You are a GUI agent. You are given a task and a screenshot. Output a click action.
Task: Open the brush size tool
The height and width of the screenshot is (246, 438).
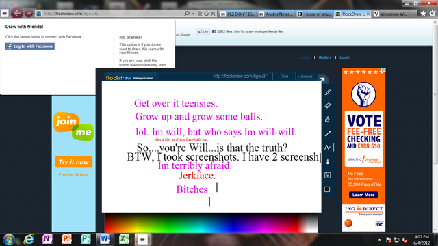tap(328, 161)
